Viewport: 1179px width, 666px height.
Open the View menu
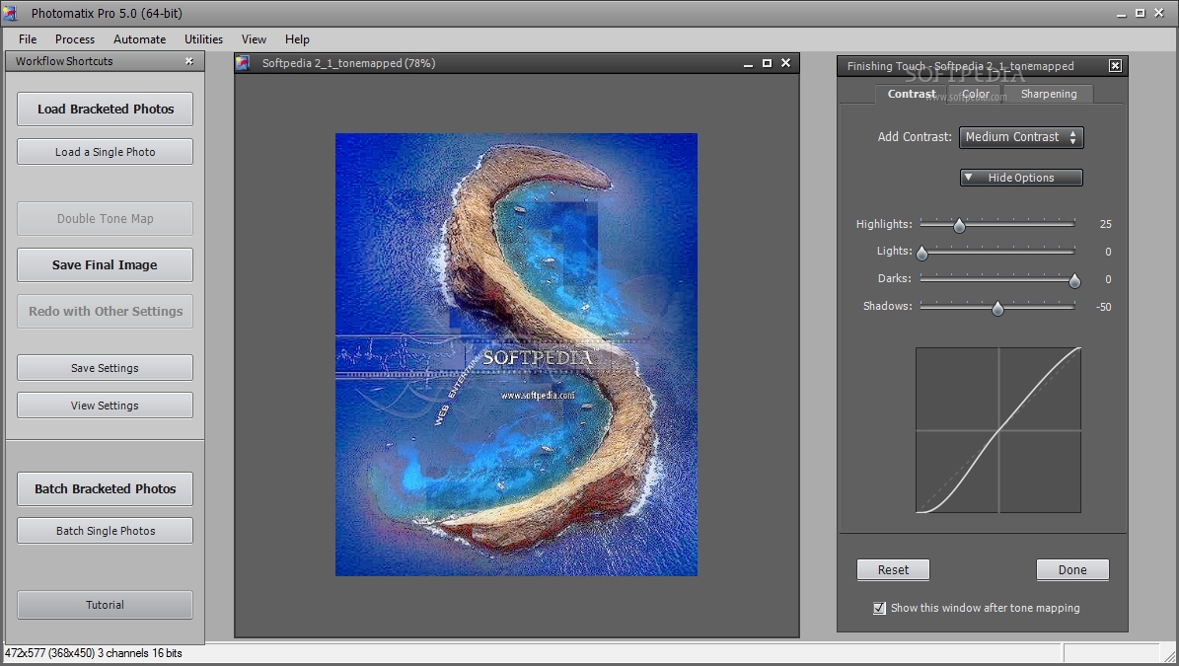[254, 39]
